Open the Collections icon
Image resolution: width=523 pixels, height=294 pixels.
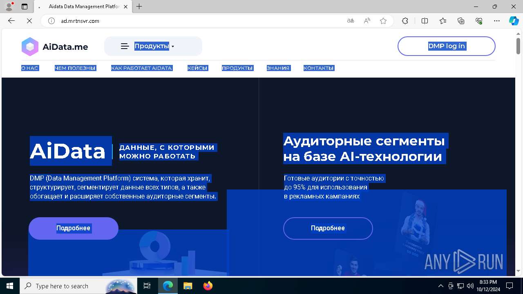coord(461,21)
